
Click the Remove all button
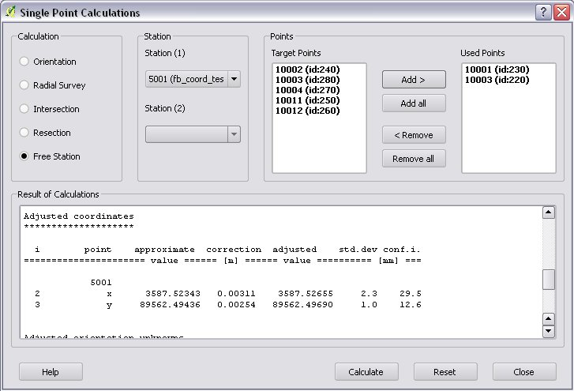coord(414,159)
